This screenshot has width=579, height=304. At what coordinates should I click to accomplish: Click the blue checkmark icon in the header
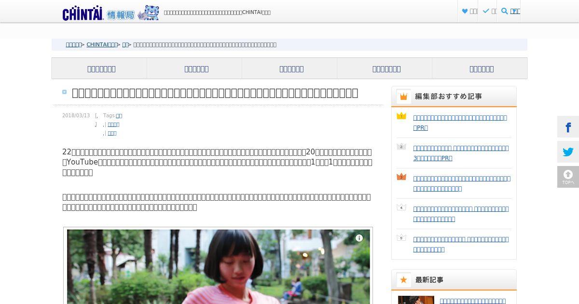coord(486,11)
